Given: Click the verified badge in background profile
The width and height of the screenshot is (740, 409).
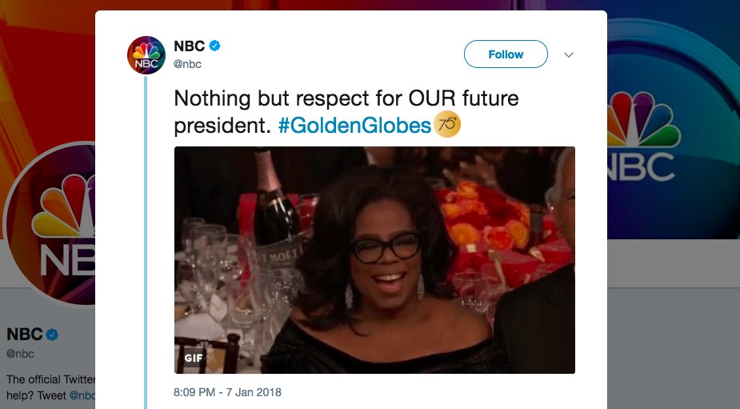Looking at the screenshot, I should point(52,335).
